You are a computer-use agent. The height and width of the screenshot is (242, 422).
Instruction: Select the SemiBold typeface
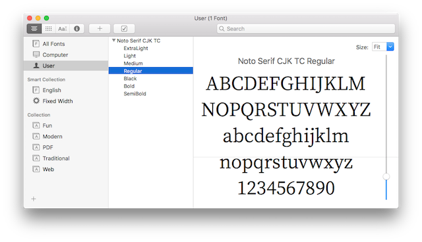(x=135, y=93)
